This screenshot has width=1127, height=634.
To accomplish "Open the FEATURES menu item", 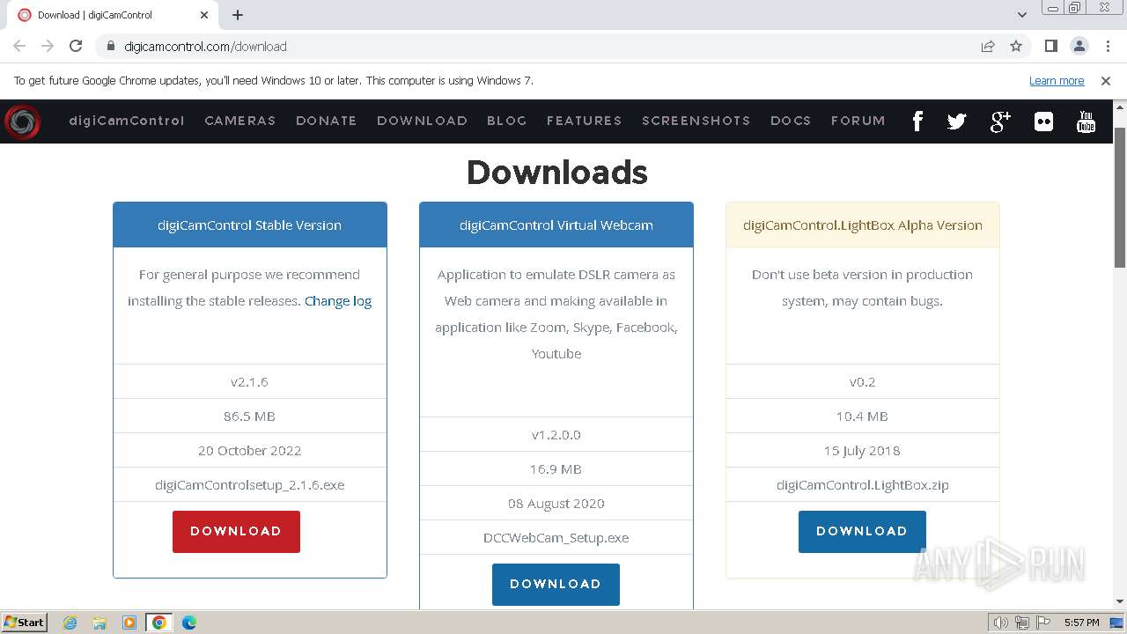I will tap(584, 121).
